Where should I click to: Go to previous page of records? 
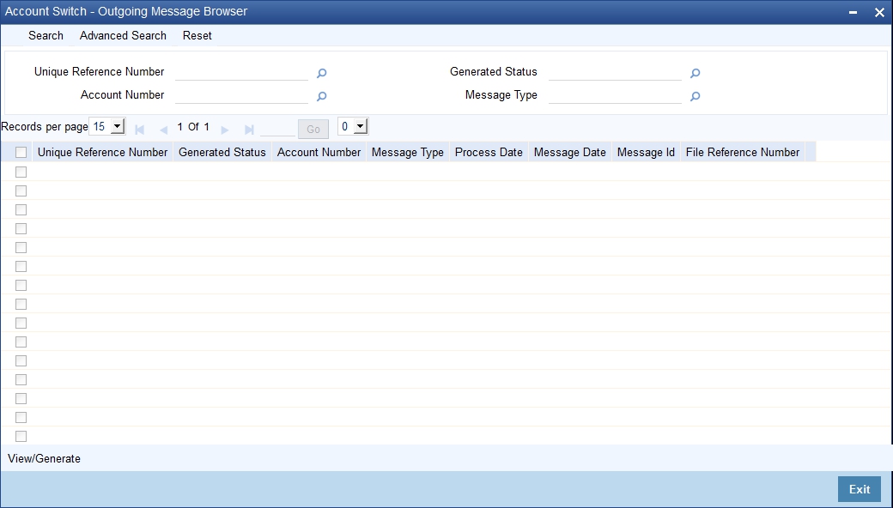click(163, 130)
